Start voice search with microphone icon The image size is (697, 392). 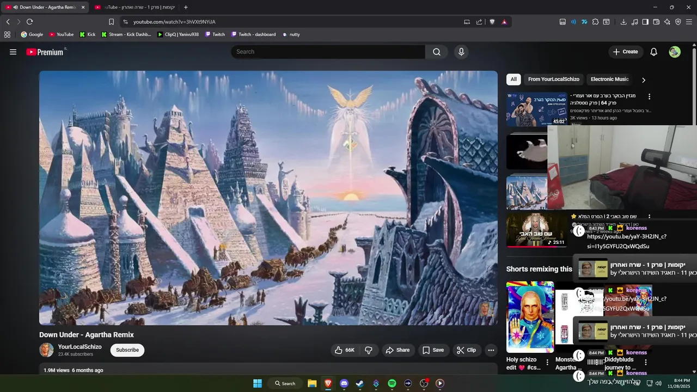(x=461, y=52)
